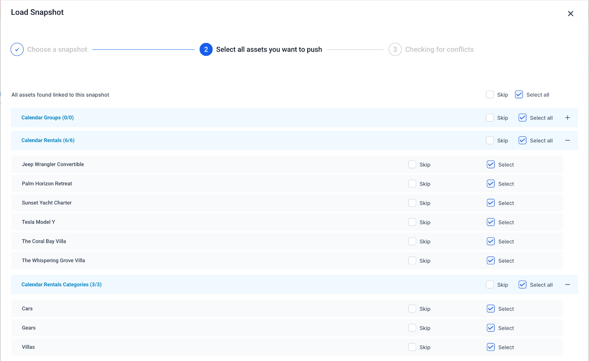Image resolution: width=589 pixels, height=361 pixels.
Task: Deselect The Whispering Grove Villa
Action: 491,260
